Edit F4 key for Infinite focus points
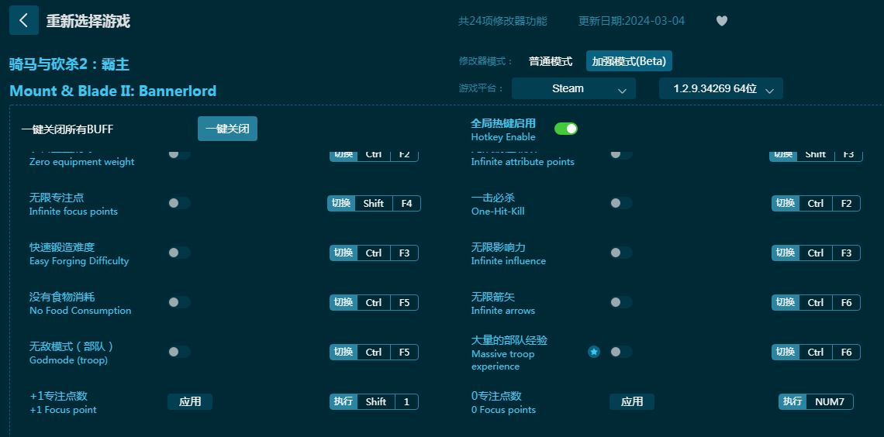 [406, 203]
